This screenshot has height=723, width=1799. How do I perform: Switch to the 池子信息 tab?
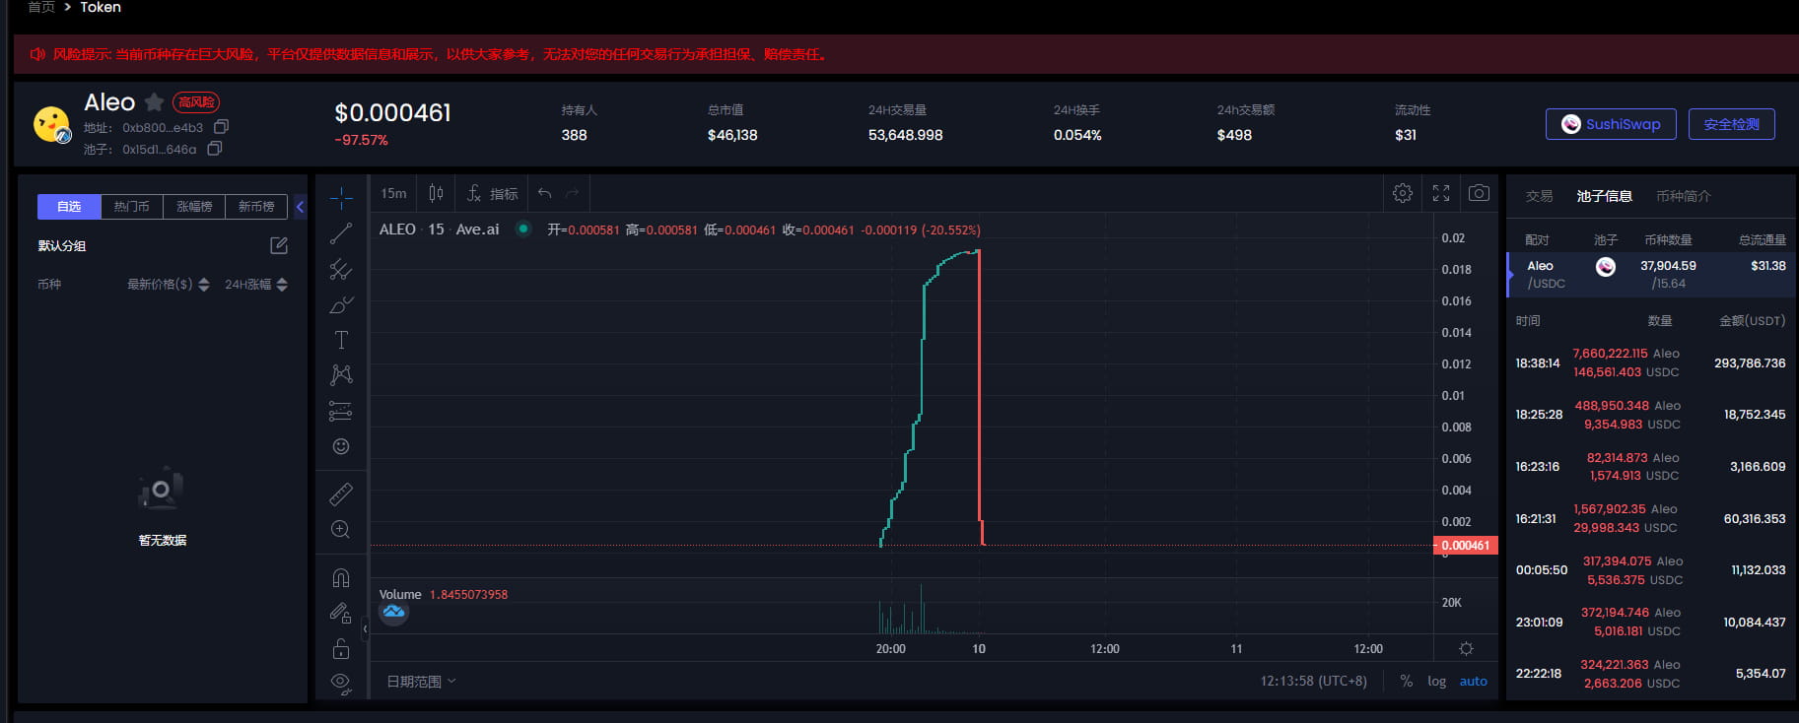point(1604,196)
